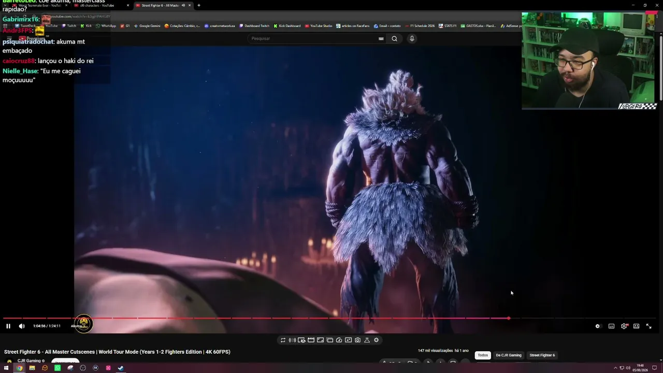663x373 pixels.
Task: Click the taskbar clock showing 19:48
Action: [640, 368]
